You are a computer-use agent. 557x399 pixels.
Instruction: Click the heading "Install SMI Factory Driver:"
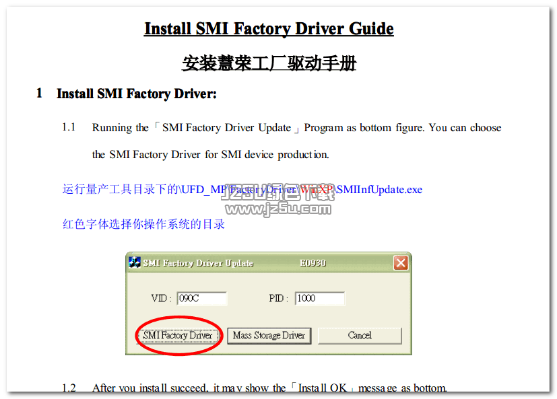click(137, 94)
